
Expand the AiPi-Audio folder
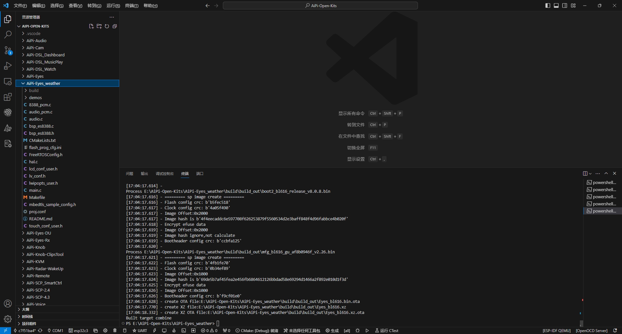click(x=67, y=40)
